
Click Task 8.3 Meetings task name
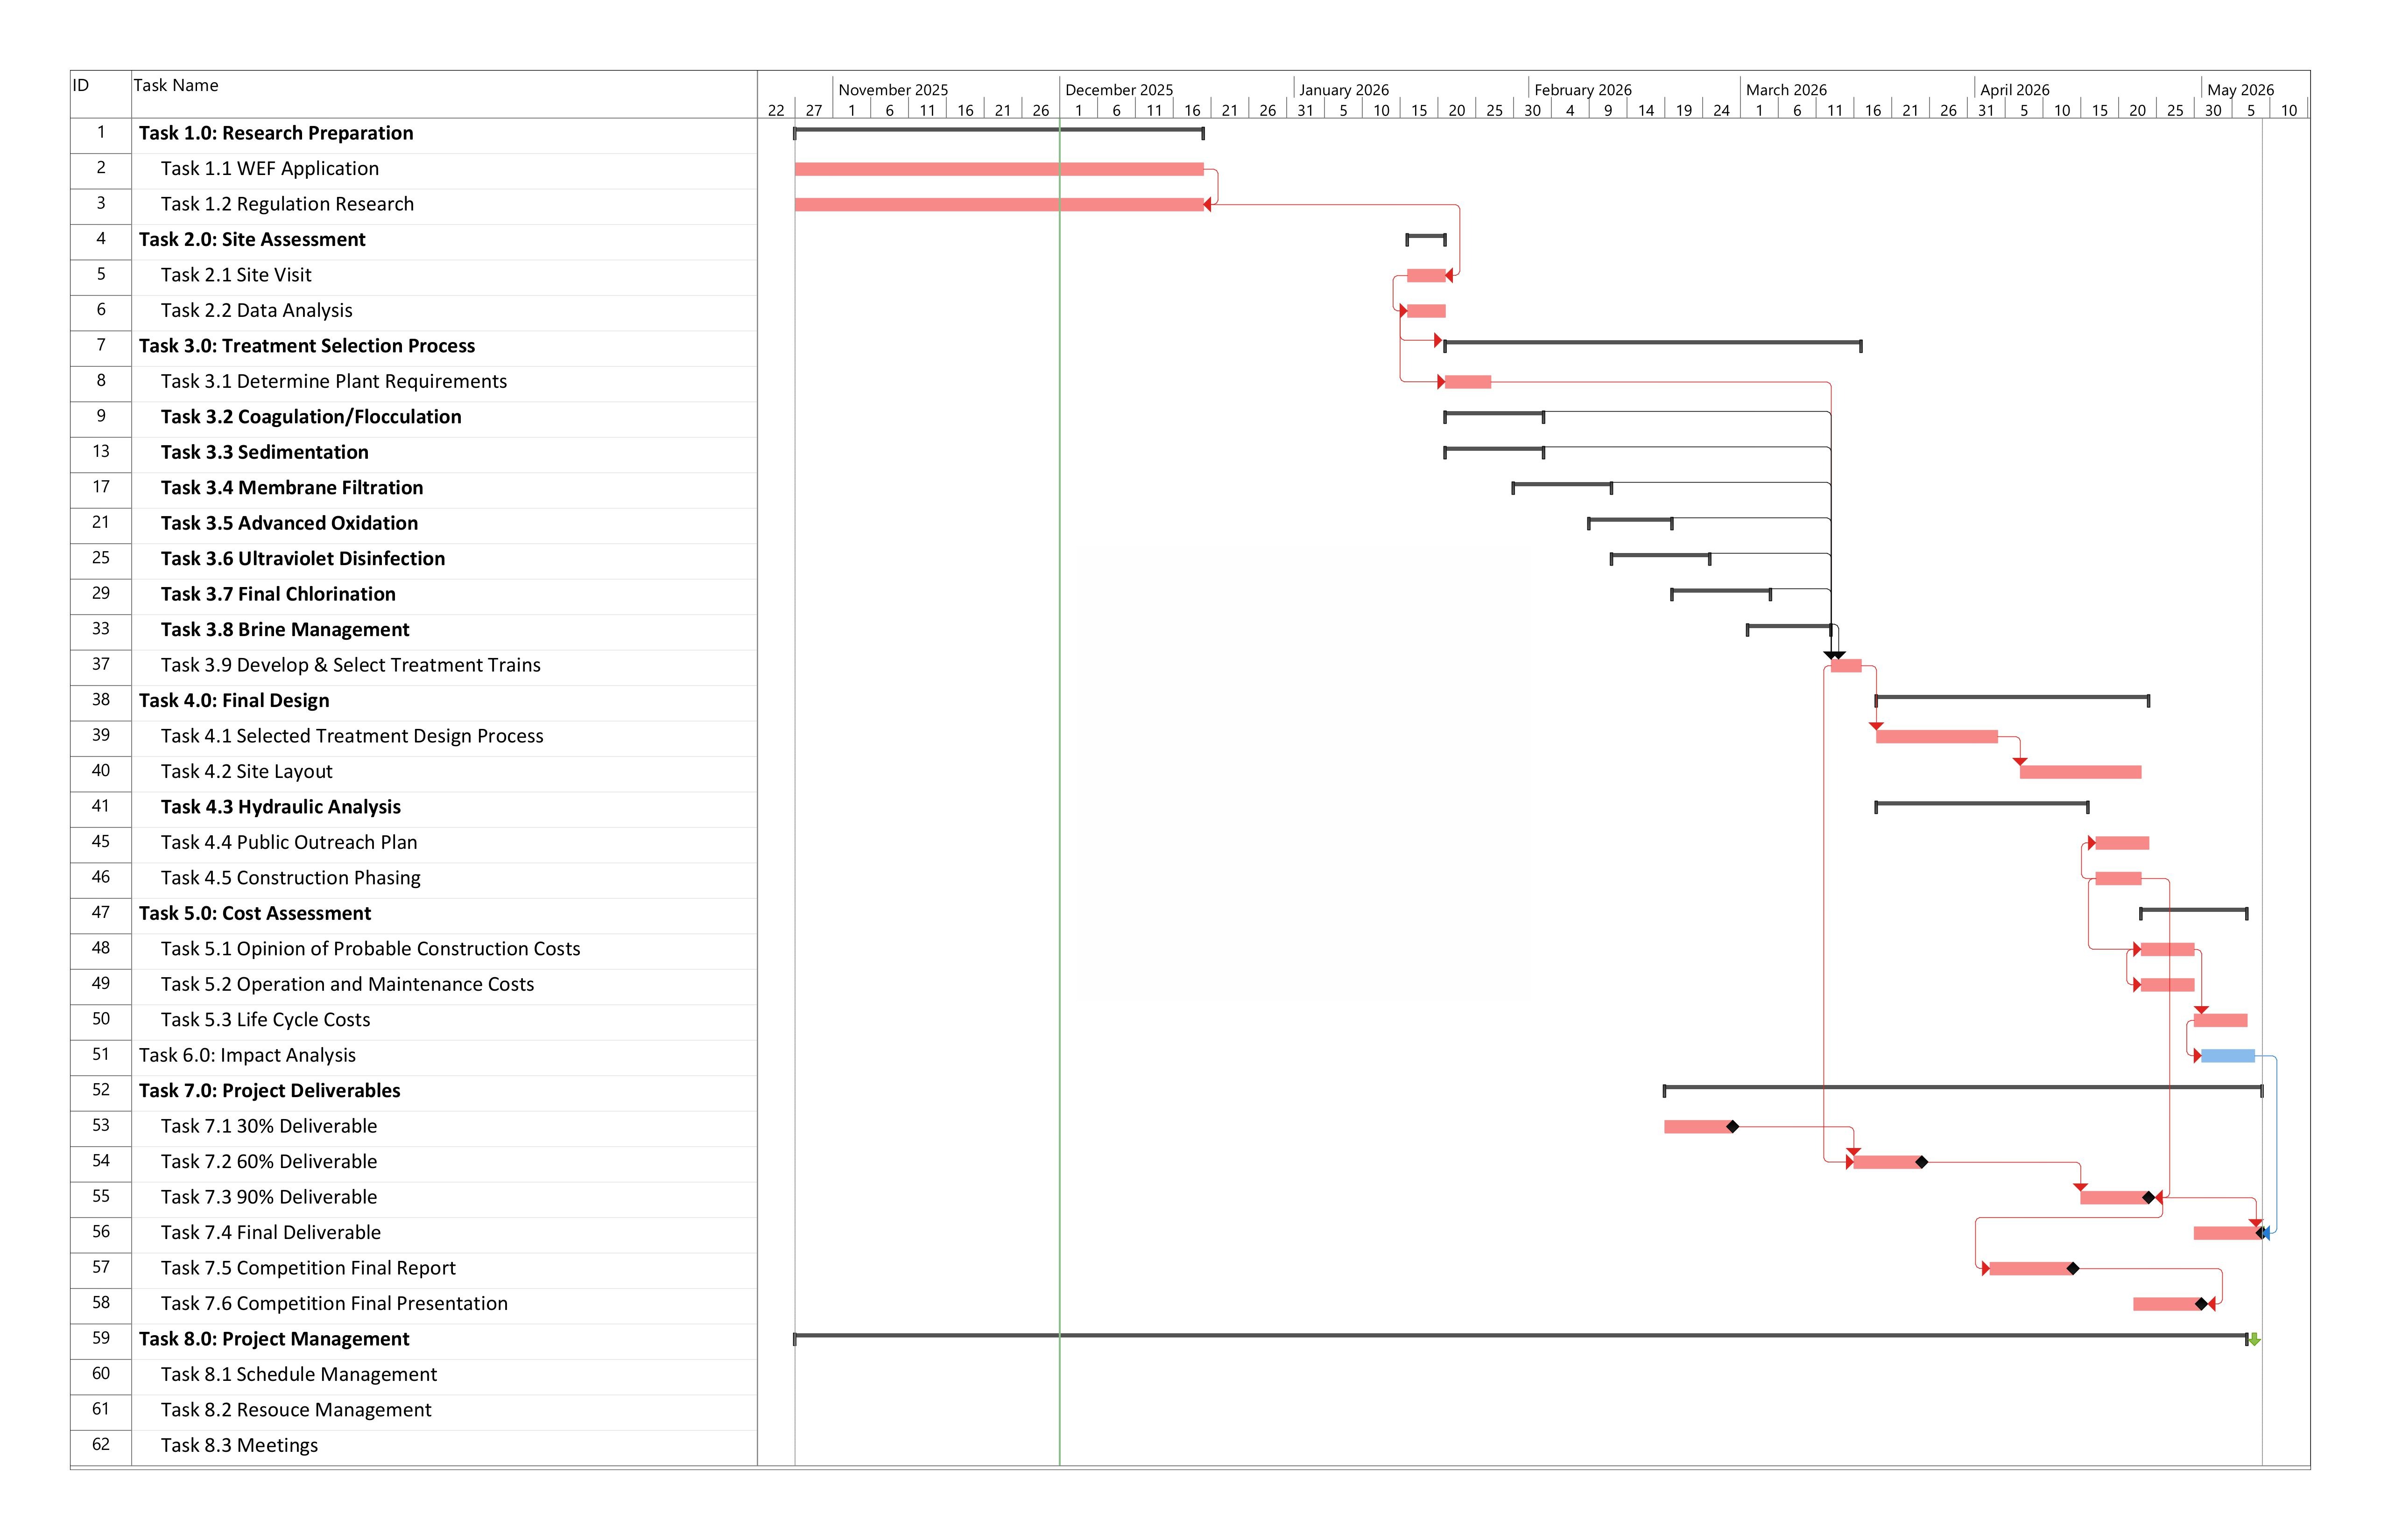pyautogui.click(x=239, y=1445)
